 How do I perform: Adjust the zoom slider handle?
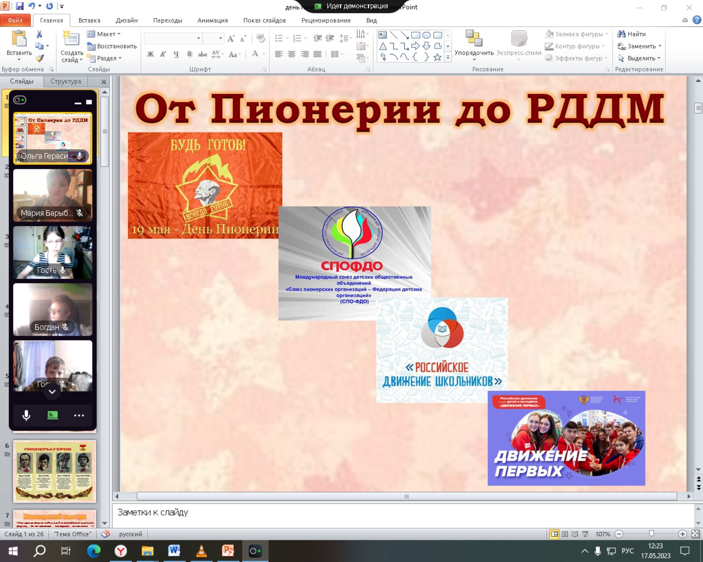pyautogui.click(x=652, y=534)
